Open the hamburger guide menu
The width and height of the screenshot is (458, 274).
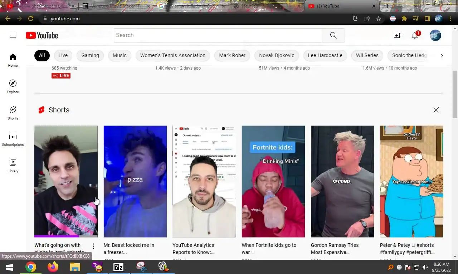[13, 35]
